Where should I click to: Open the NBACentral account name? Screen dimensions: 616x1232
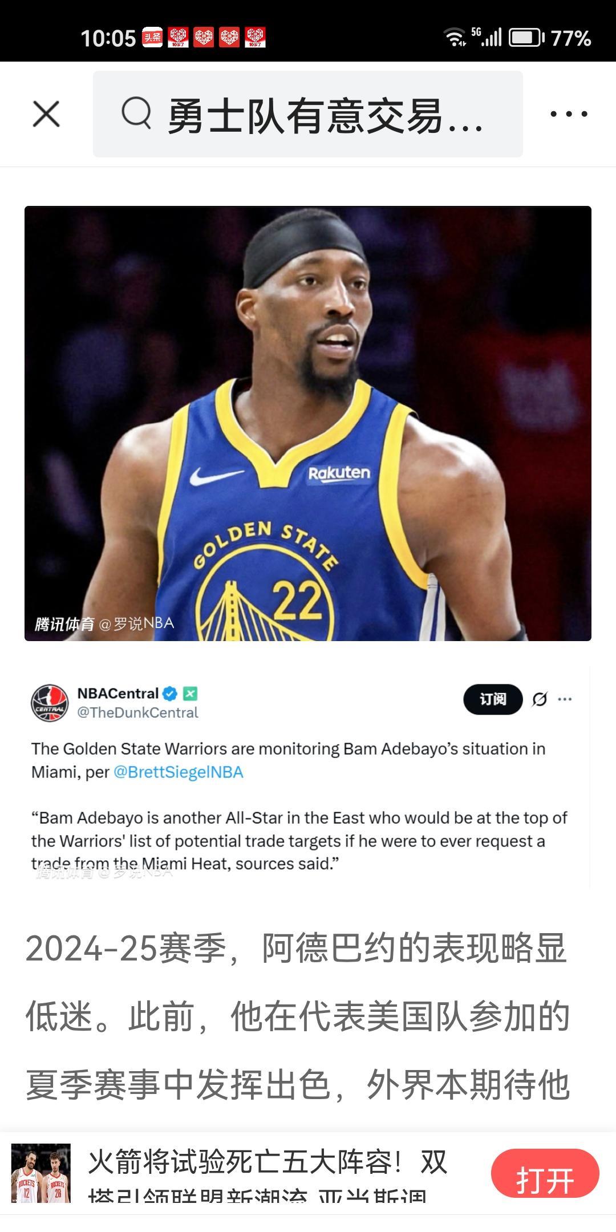(x=118, y=694)
